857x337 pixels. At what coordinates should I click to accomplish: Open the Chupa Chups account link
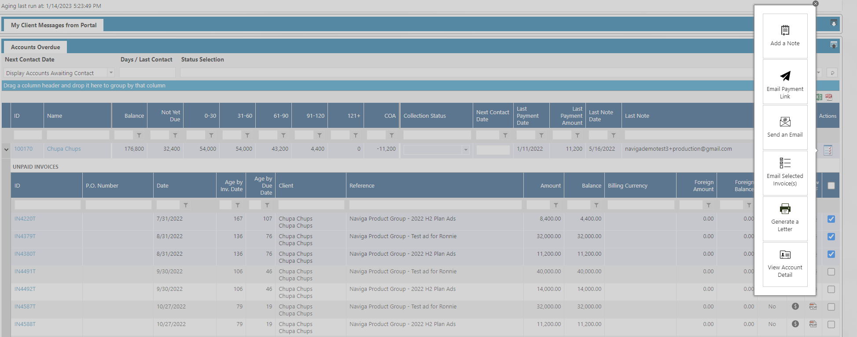click(64, 149)
